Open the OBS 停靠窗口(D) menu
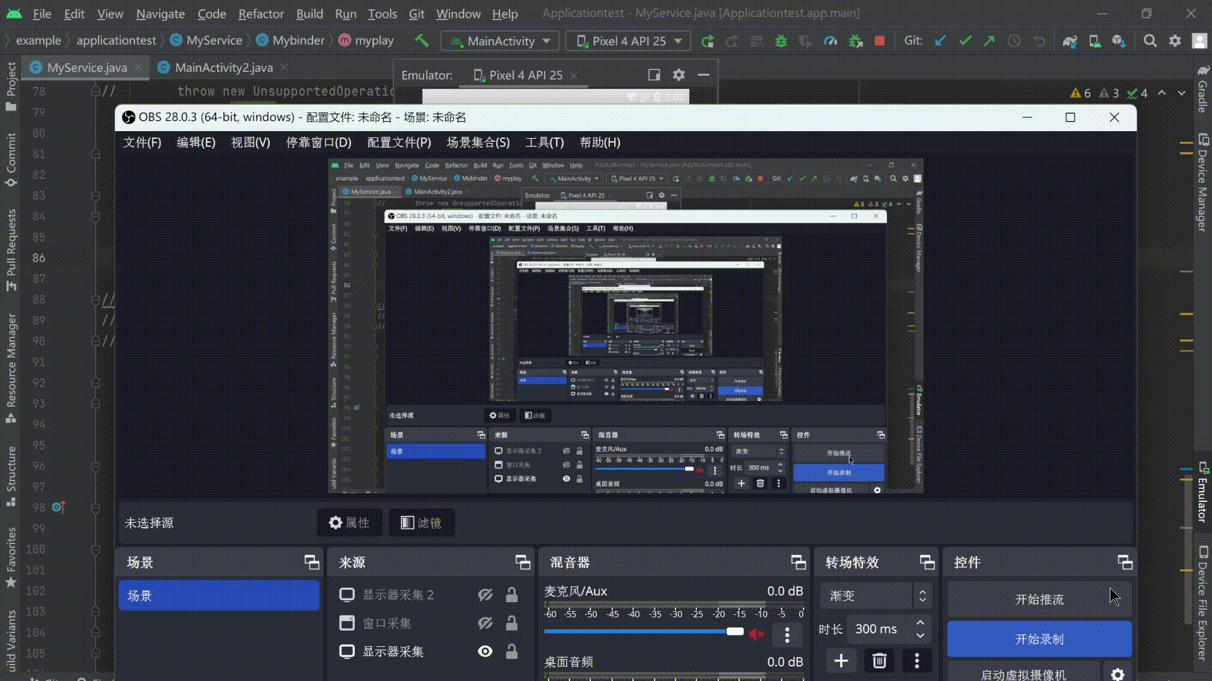The image size is (1212, 681). (x=318, y=143)
